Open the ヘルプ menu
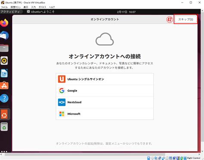204x160 pixels. click(x=52, y=7)
